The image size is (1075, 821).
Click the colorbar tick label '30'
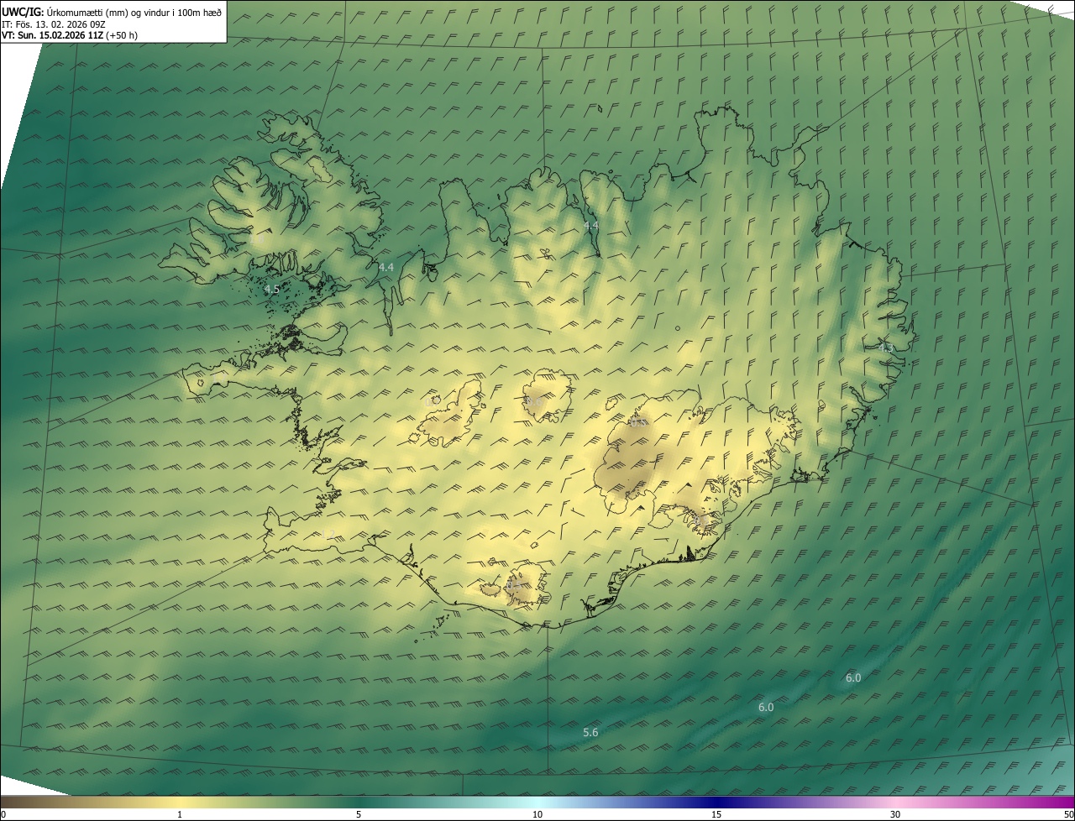point(895,815)
